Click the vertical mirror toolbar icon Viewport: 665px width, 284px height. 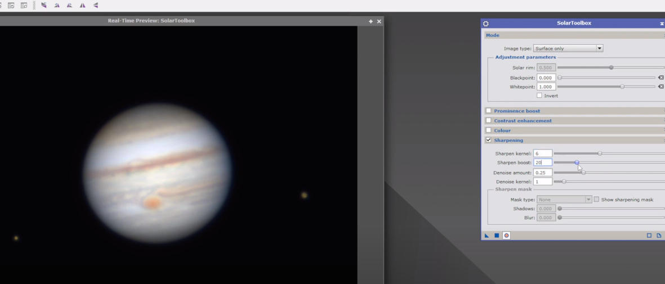[x=95, y=5]
